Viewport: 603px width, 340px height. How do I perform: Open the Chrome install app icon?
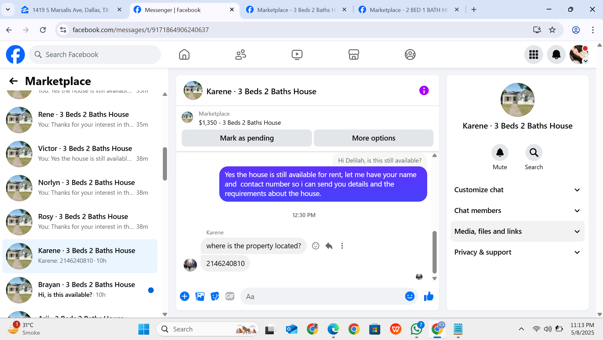click(537, 30)
